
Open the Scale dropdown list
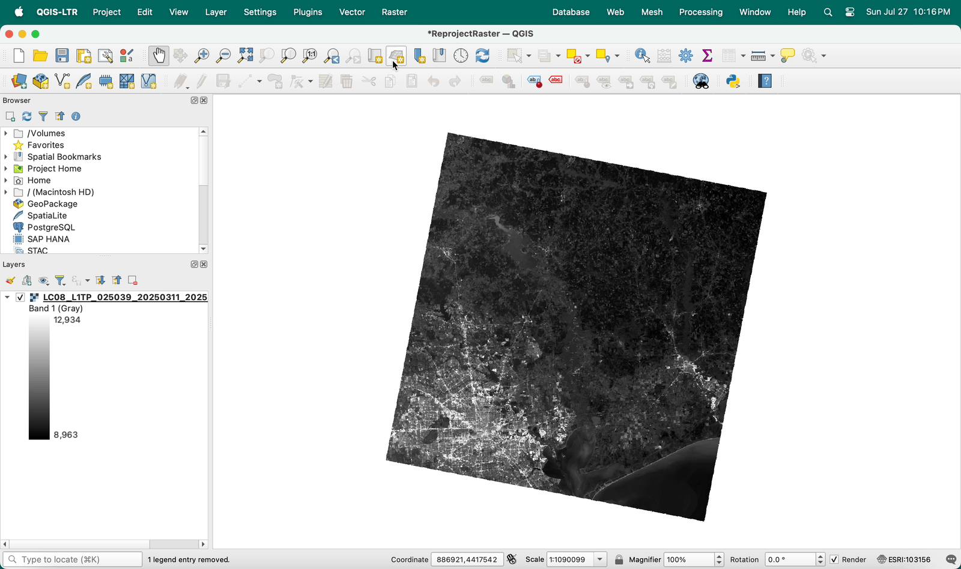click(599, 559)
